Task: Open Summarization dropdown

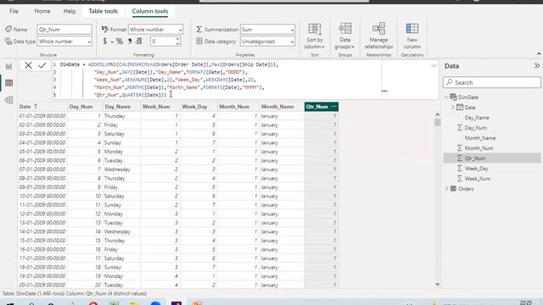Action: [268, 30]
